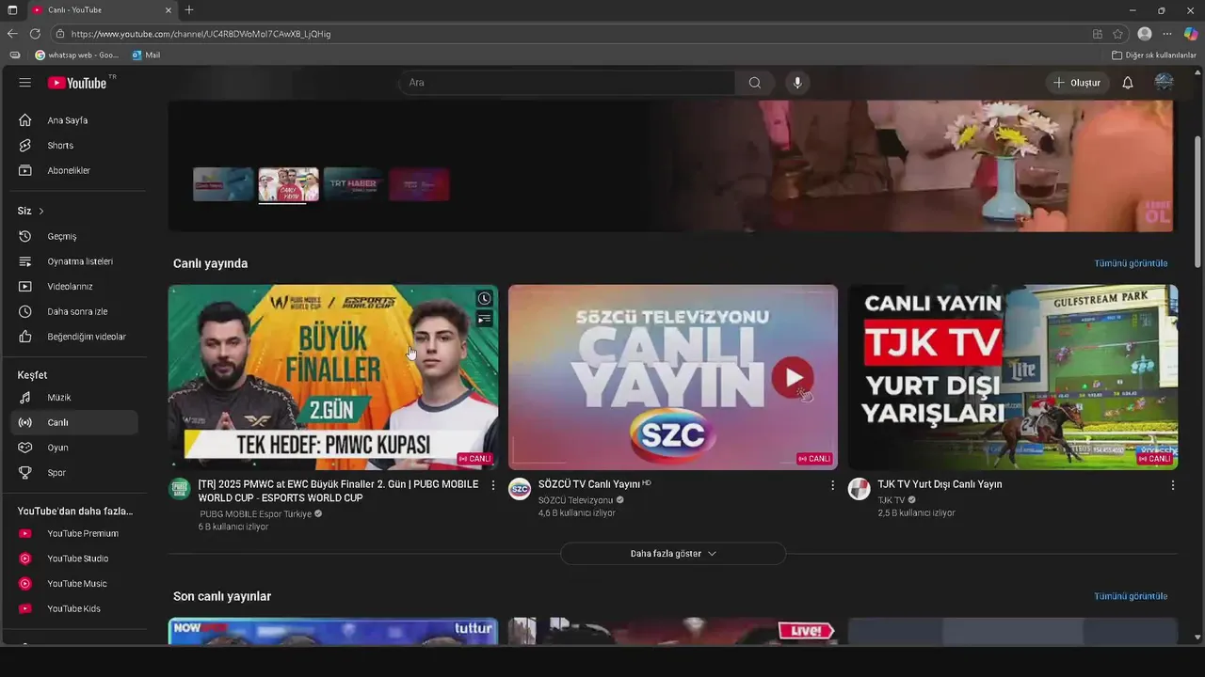Open TJK TV Yurt Dışı thumbnail
This screenshot has height=677, width=1205.
point(1013,377)
